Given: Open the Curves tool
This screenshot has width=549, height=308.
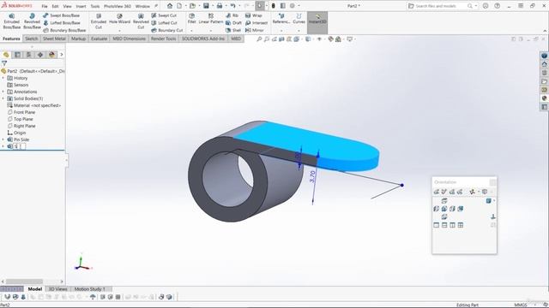Looking at the screenshot, I should pyautogui.click(x=299, y=19).
